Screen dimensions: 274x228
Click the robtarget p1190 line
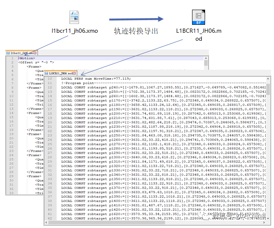point(163,109)
